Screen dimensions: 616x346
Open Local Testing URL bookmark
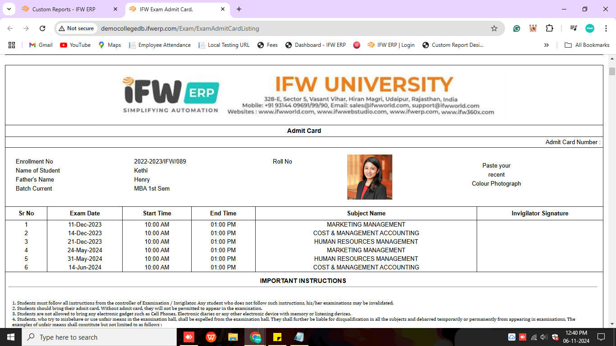pos(224,45)
